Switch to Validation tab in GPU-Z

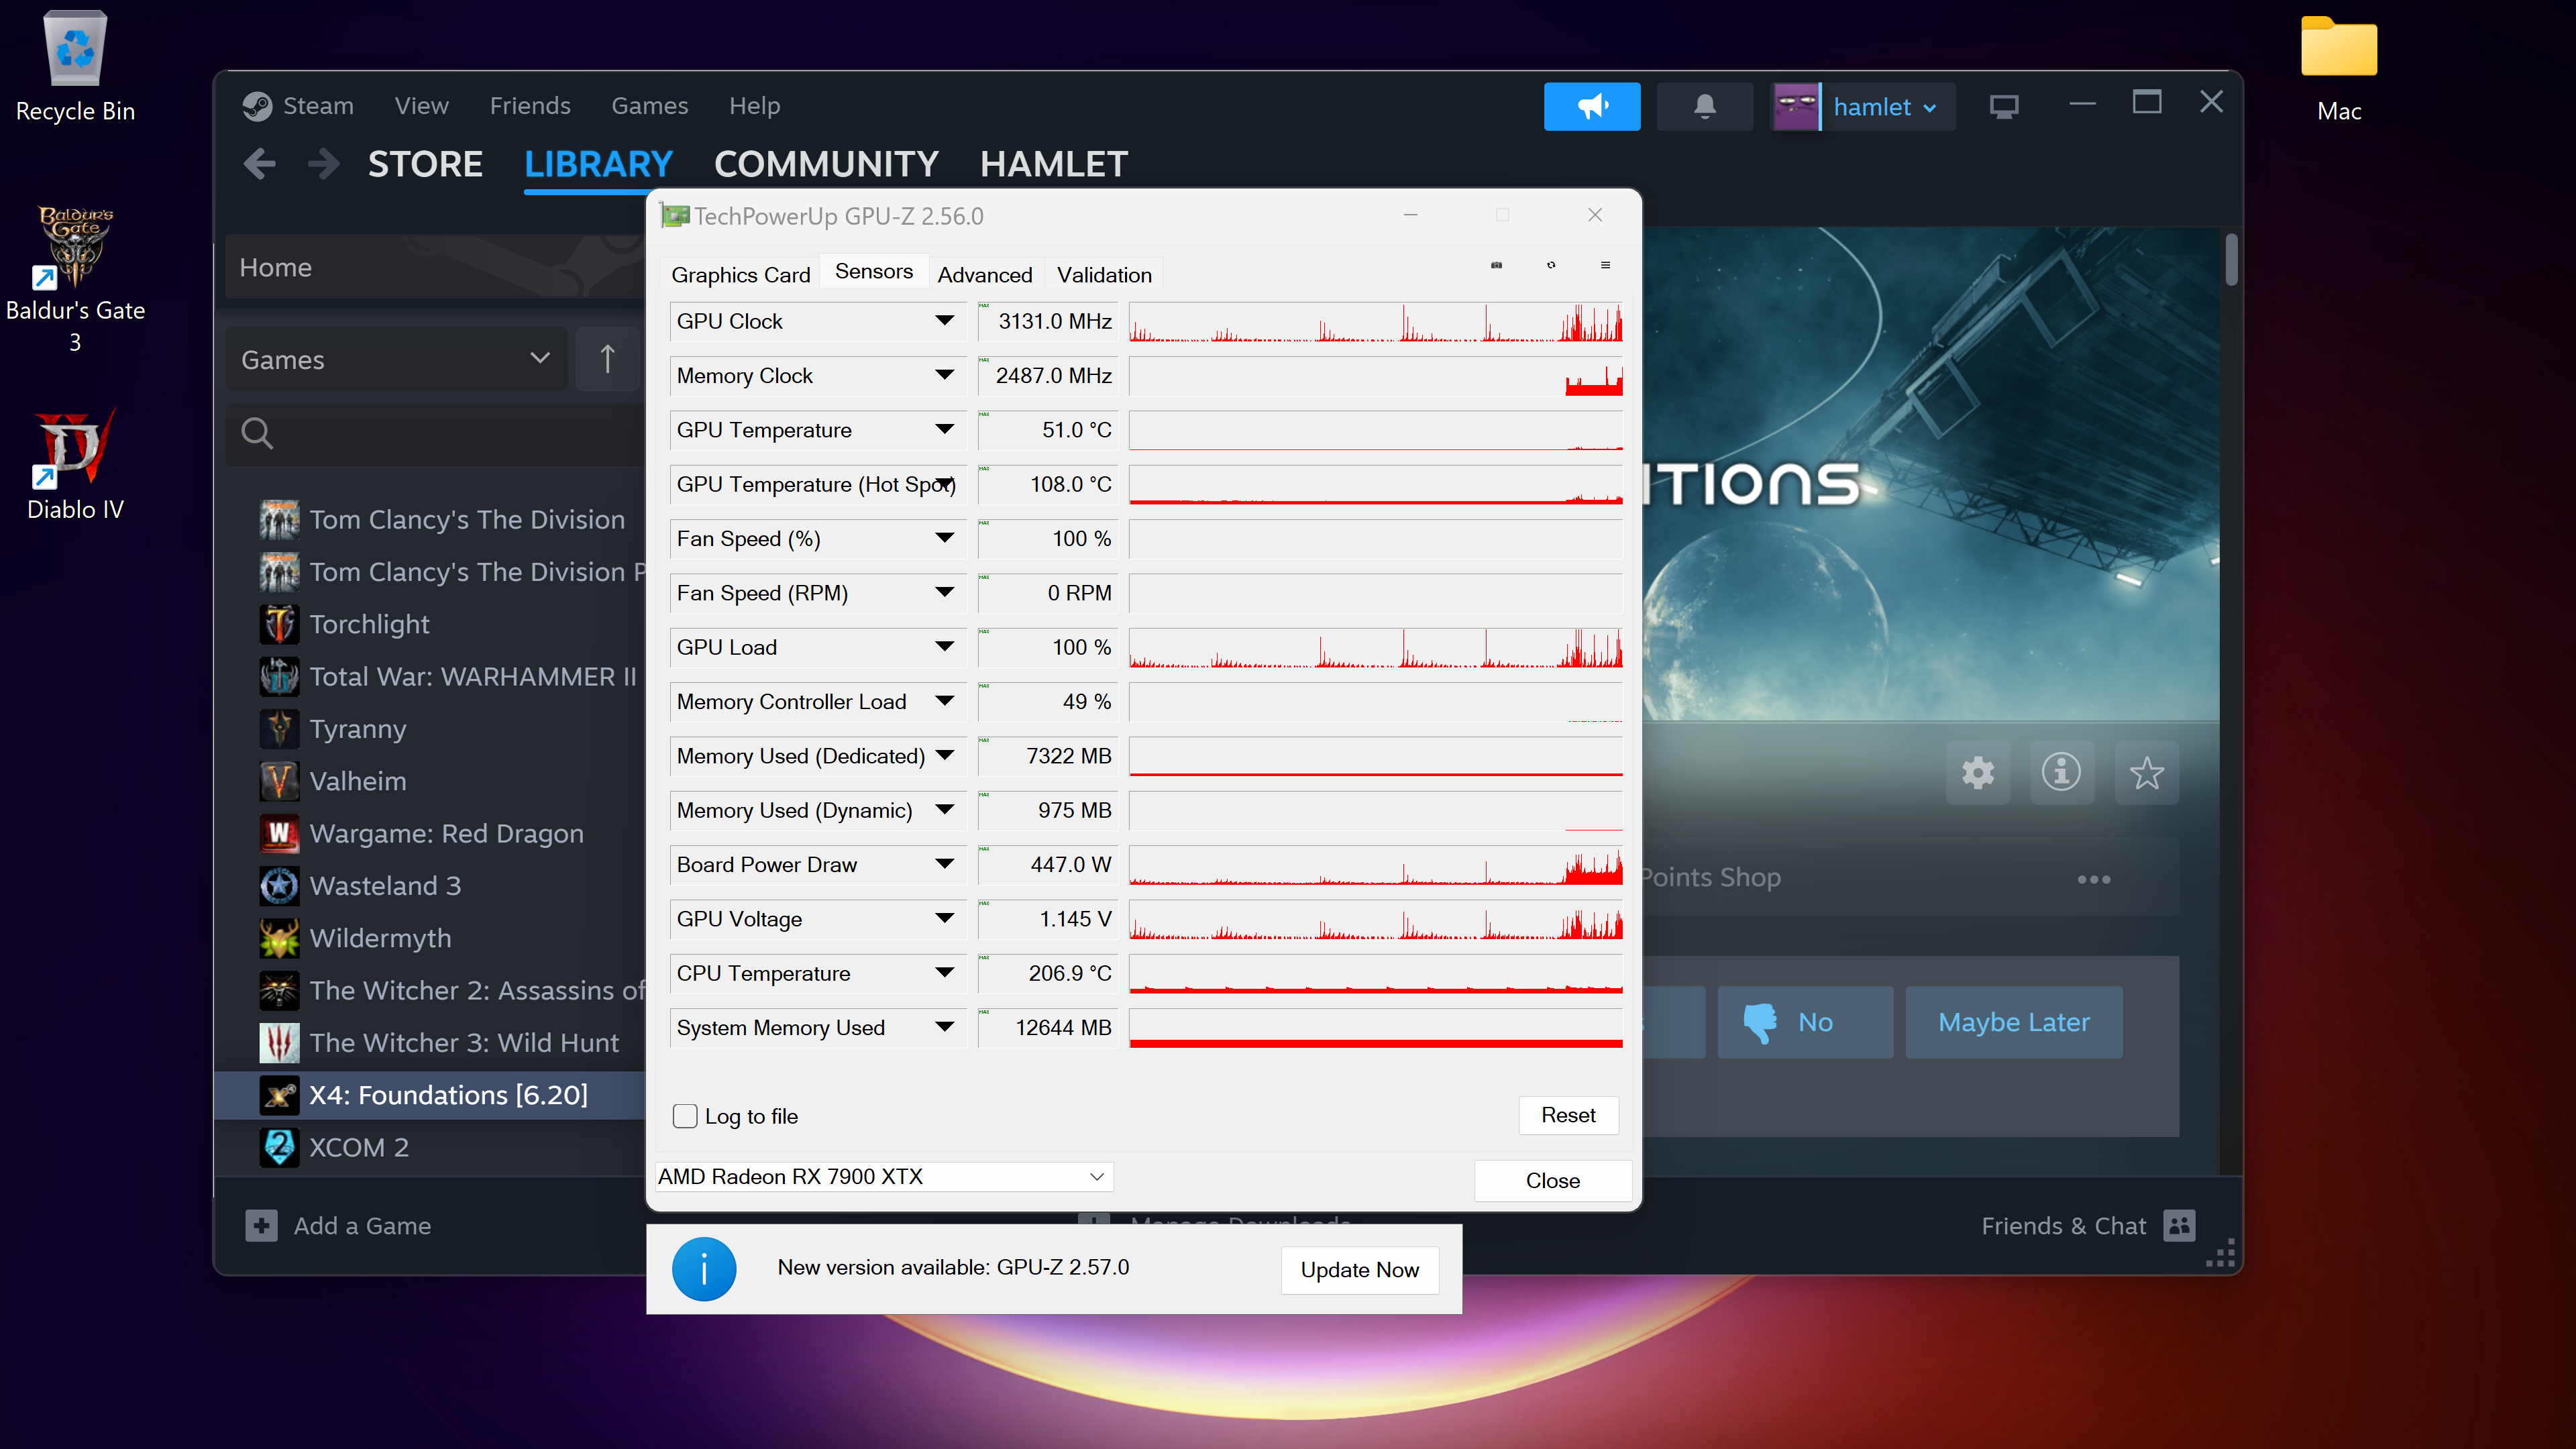pos(1104,275)
